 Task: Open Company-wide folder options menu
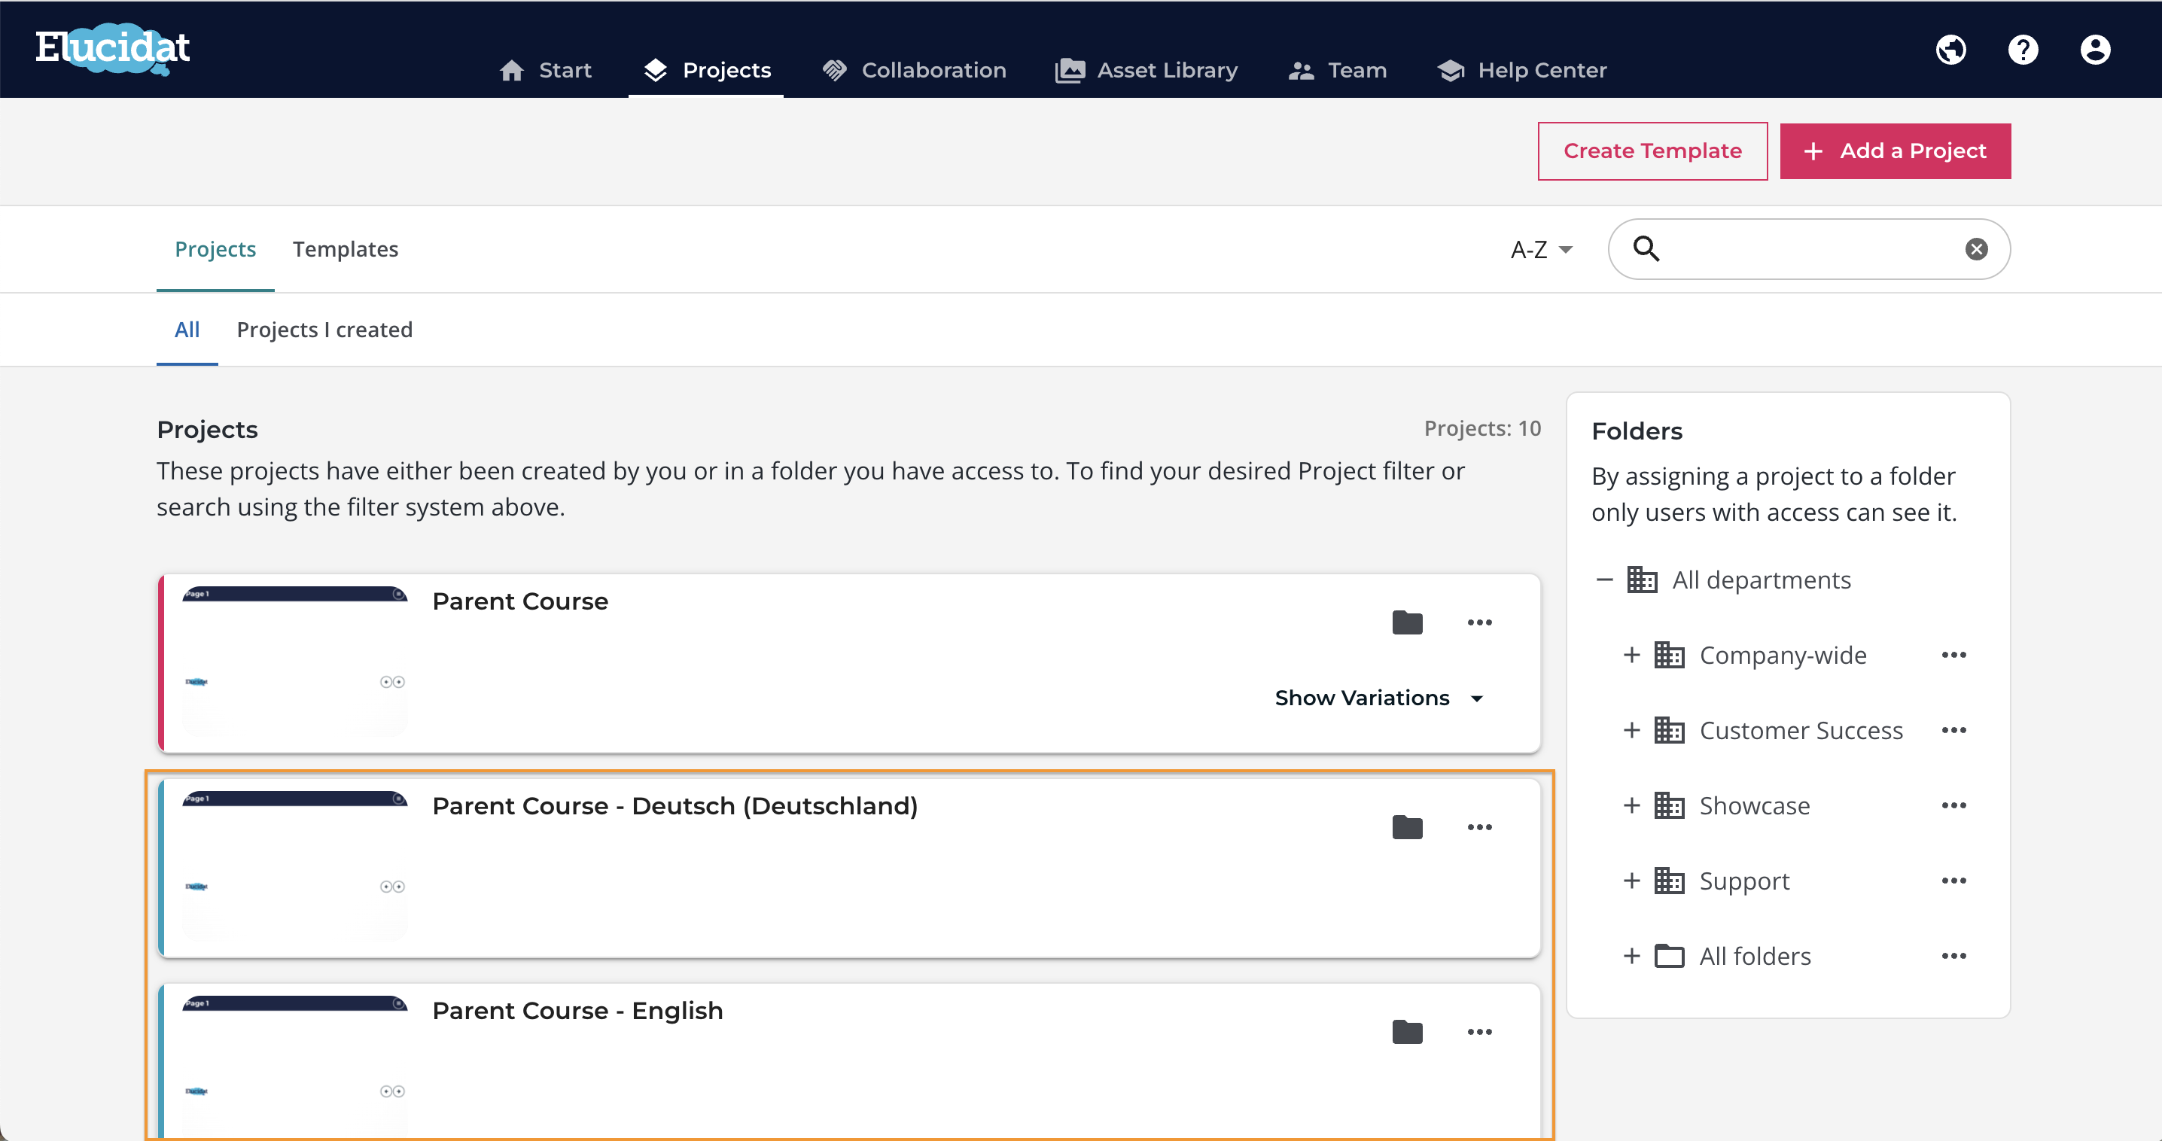(1953, 654)
